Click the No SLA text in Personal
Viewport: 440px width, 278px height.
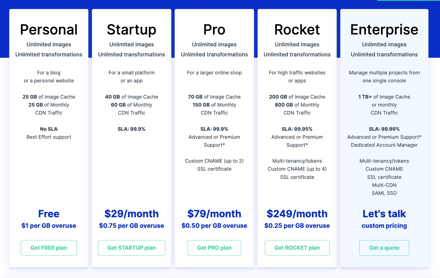tap(49, 129)
